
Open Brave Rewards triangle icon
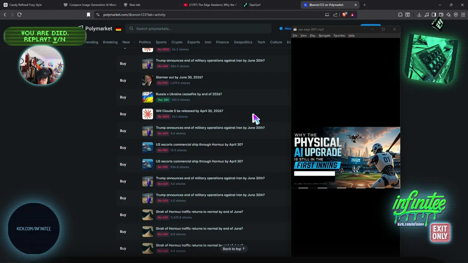pyautogui.click(x=352, y=15)
